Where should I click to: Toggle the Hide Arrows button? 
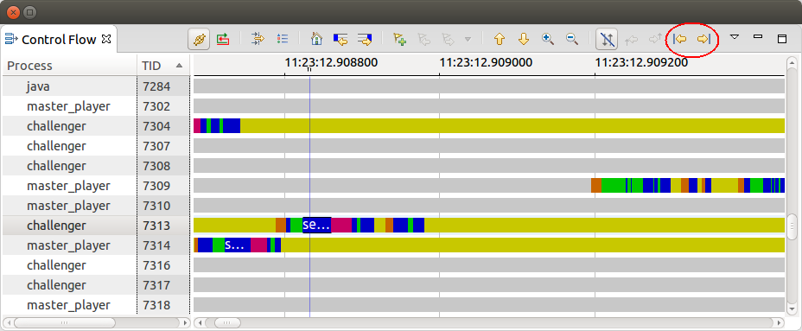pyautogui.click(x=607, y=39)
